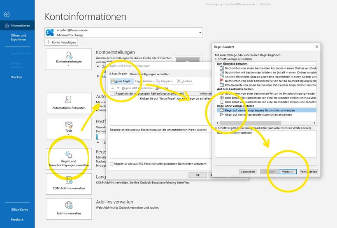The width and height of the screenshot is (337, 228).
Task: Open Automatische Antworten tile
Action: [69, 103]
